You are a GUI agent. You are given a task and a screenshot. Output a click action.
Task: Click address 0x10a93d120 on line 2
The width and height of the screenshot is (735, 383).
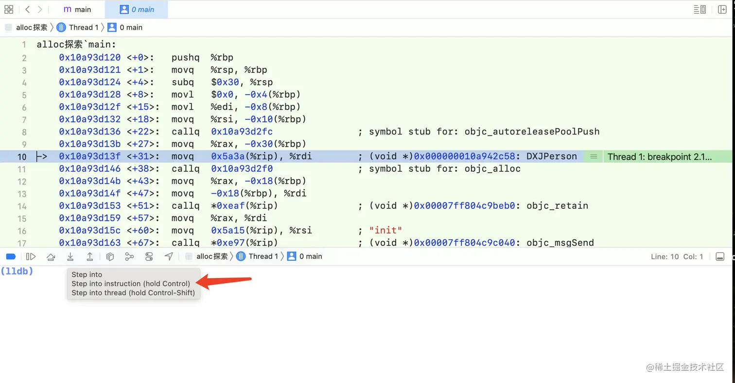[90, 58]
